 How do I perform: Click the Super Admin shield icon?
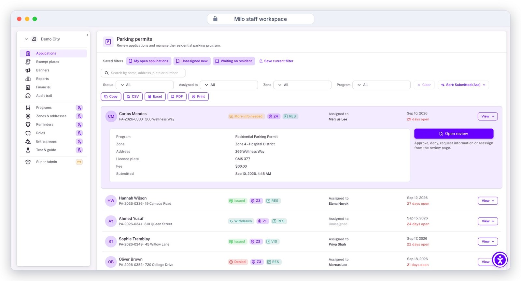[x=28, y=162]
